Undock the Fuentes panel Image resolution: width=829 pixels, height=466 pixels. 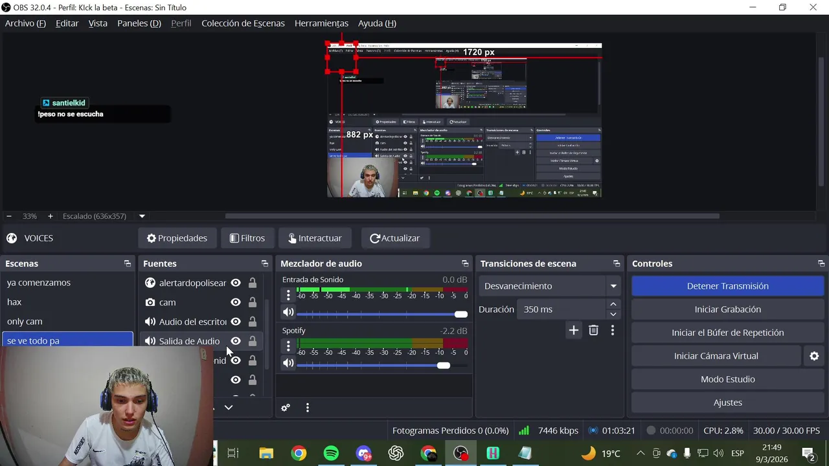click(x=264, y=263)
